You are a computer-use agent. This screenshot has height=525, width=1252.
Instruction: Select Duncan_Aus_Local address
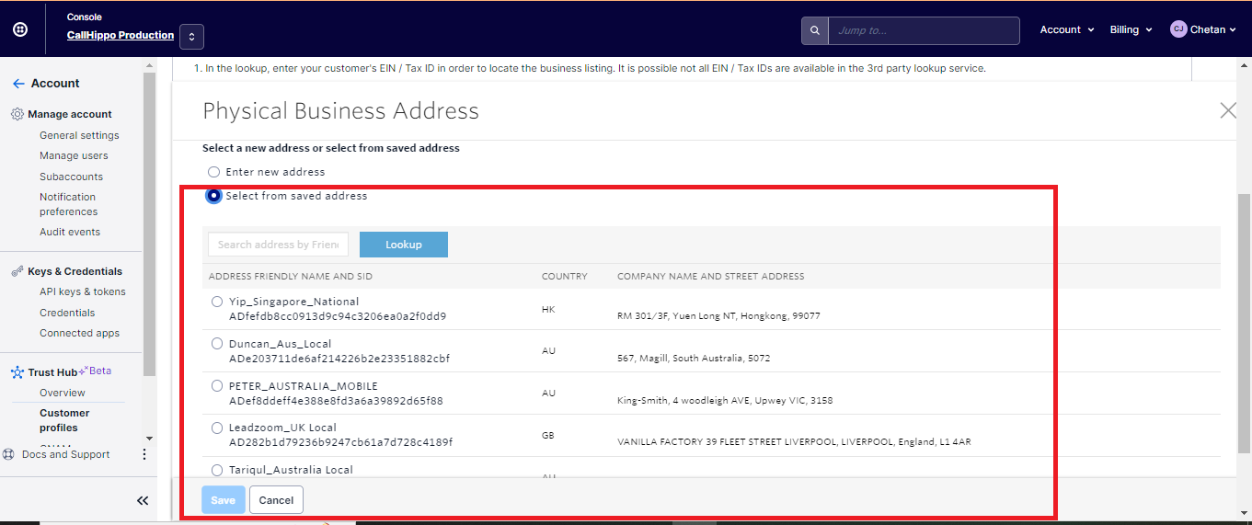click(217, 344)
